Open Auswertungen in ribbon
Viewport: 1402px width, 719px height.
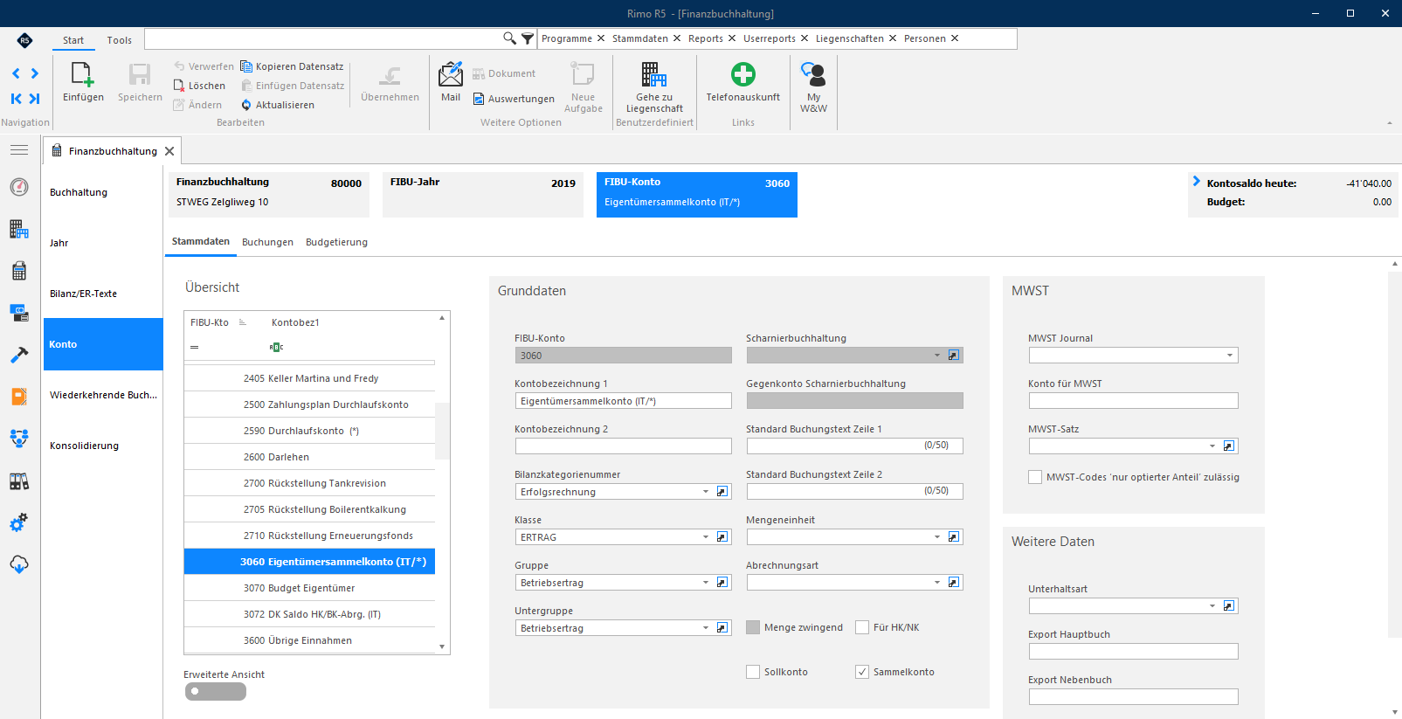click(x=514, y=99)
